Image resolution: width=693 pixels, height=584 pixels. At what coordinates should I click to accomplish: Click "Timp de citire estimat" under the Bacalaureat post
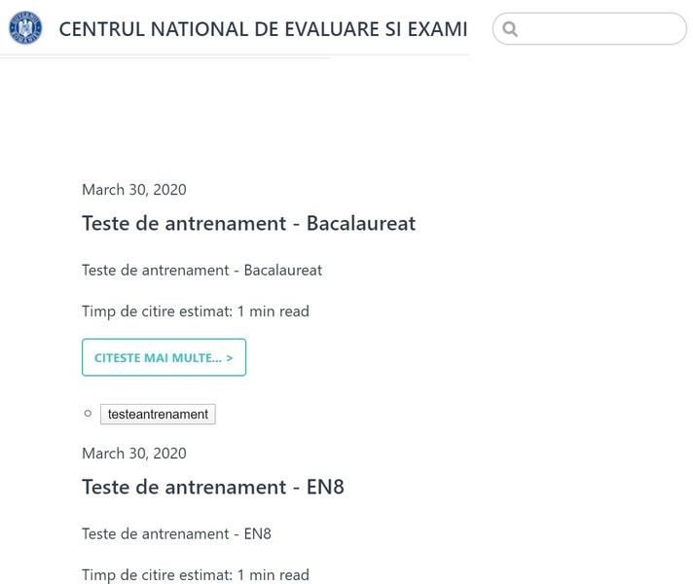pyautogui.click(x=158, y=311)
